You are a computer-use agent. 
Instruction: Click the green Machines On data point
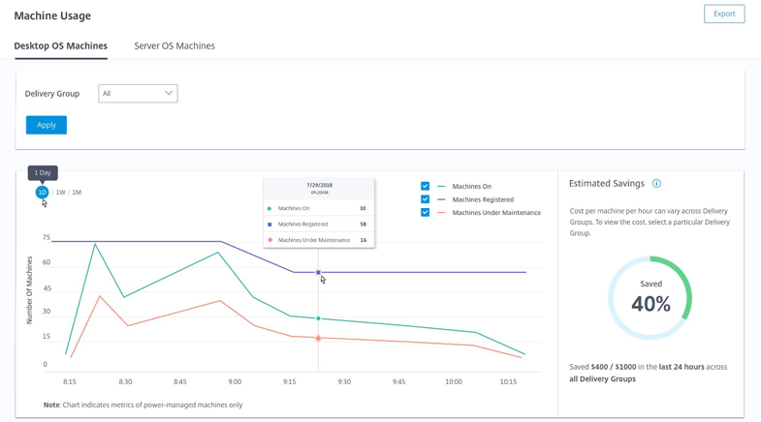[x=318, y=318]
